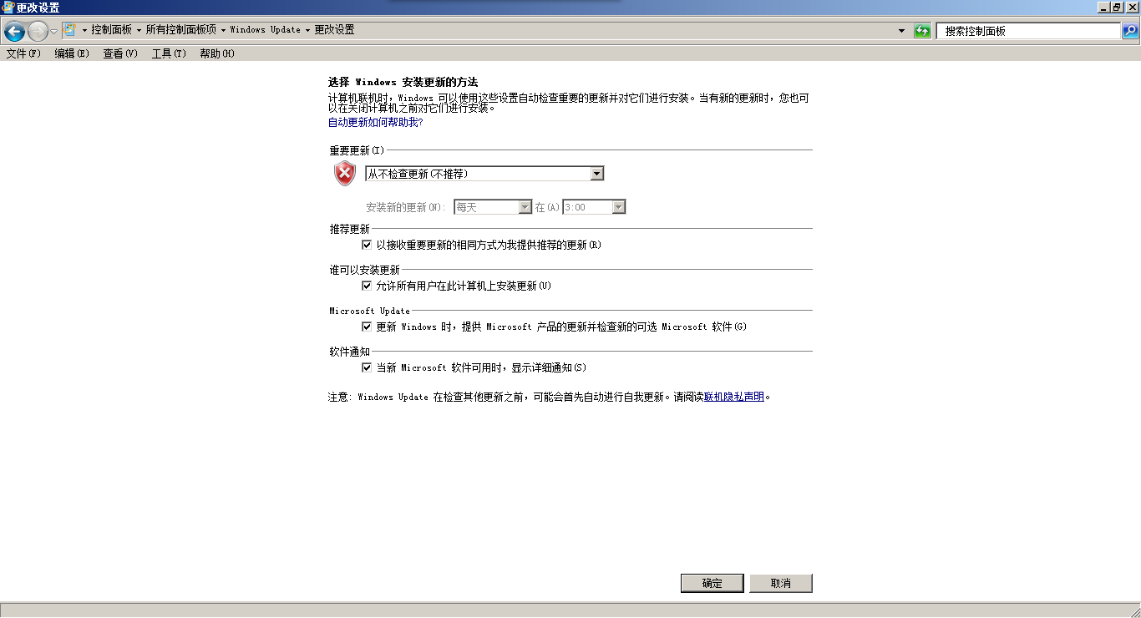Click the green refresh button
The image size is (1141, 618).
[x=922, y=31]
